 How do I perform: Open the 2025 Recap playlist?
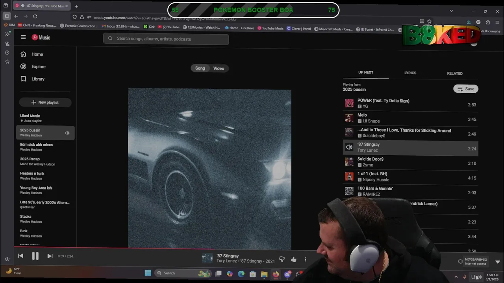pos(45,162)
